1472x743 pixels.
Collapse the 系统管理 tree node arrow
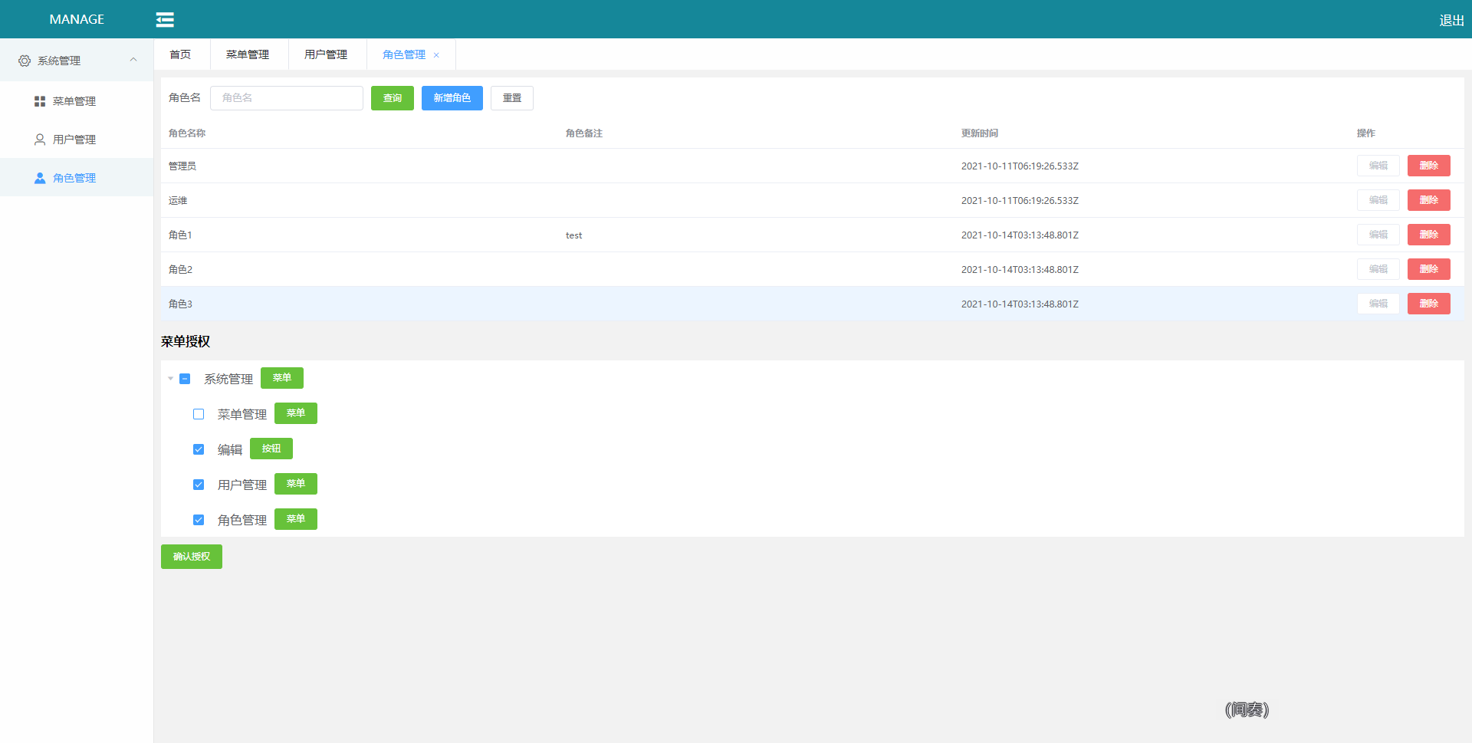(170, 379)
